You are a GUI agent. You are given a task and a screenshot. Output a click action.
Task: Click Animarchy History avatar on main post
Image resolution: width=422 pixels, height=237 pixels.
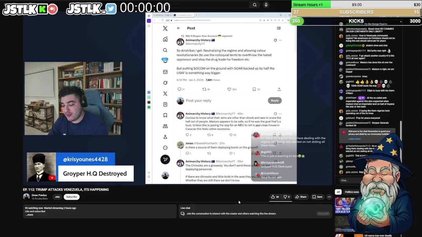click(x=180, y=42)
